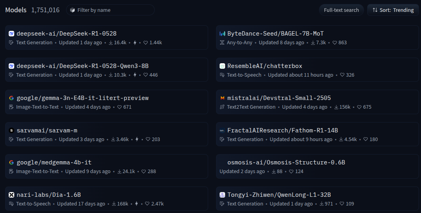This screenshot has height=213, width=421.
Task: Click the Full-text search button
Action: (x=341, y=10)
